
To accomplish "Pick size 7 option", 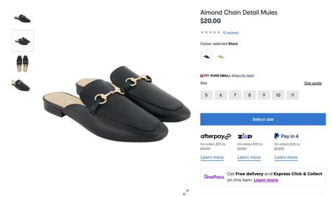I will pos(235,95).
